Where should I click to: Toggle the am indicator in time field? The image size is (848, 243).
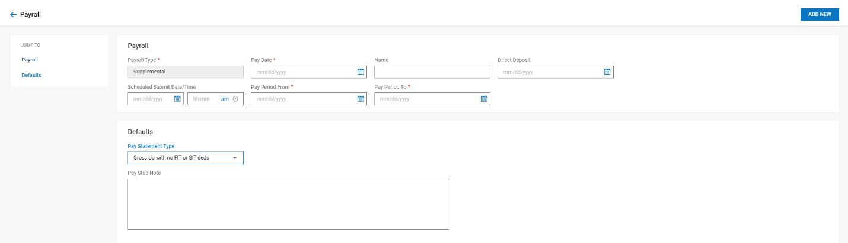pos(225,99)
